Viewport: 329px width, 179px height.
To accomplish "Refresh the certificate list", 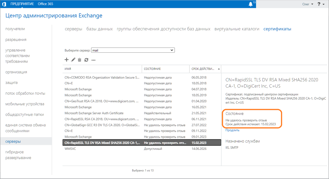I will (x=86, y=60).
